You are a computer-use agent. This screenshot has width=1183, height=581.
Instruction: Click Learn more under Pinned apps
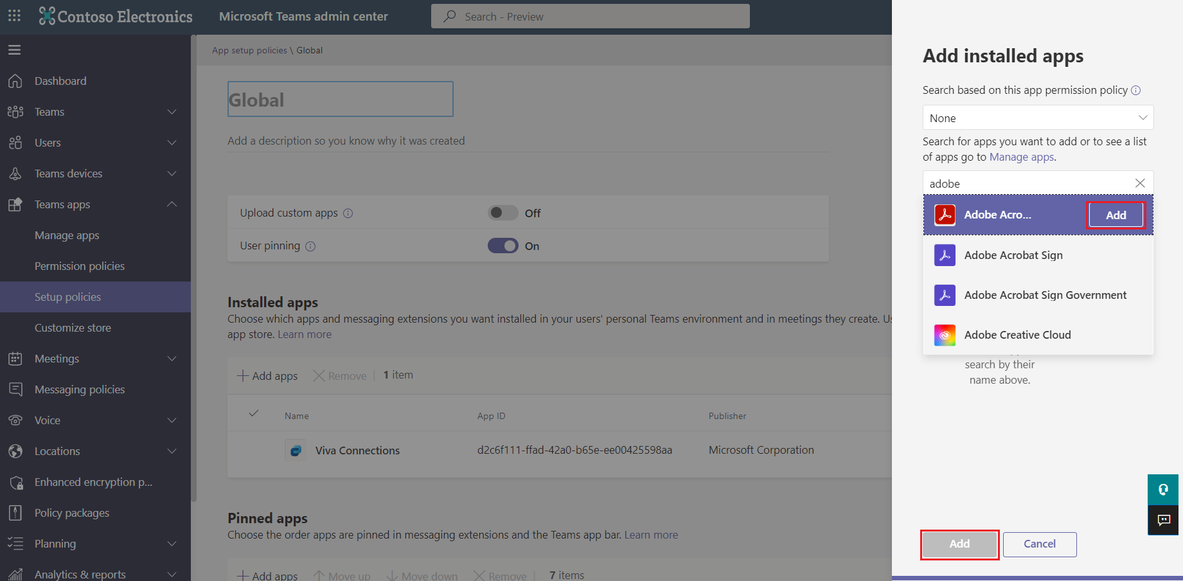tap(651, 535)
